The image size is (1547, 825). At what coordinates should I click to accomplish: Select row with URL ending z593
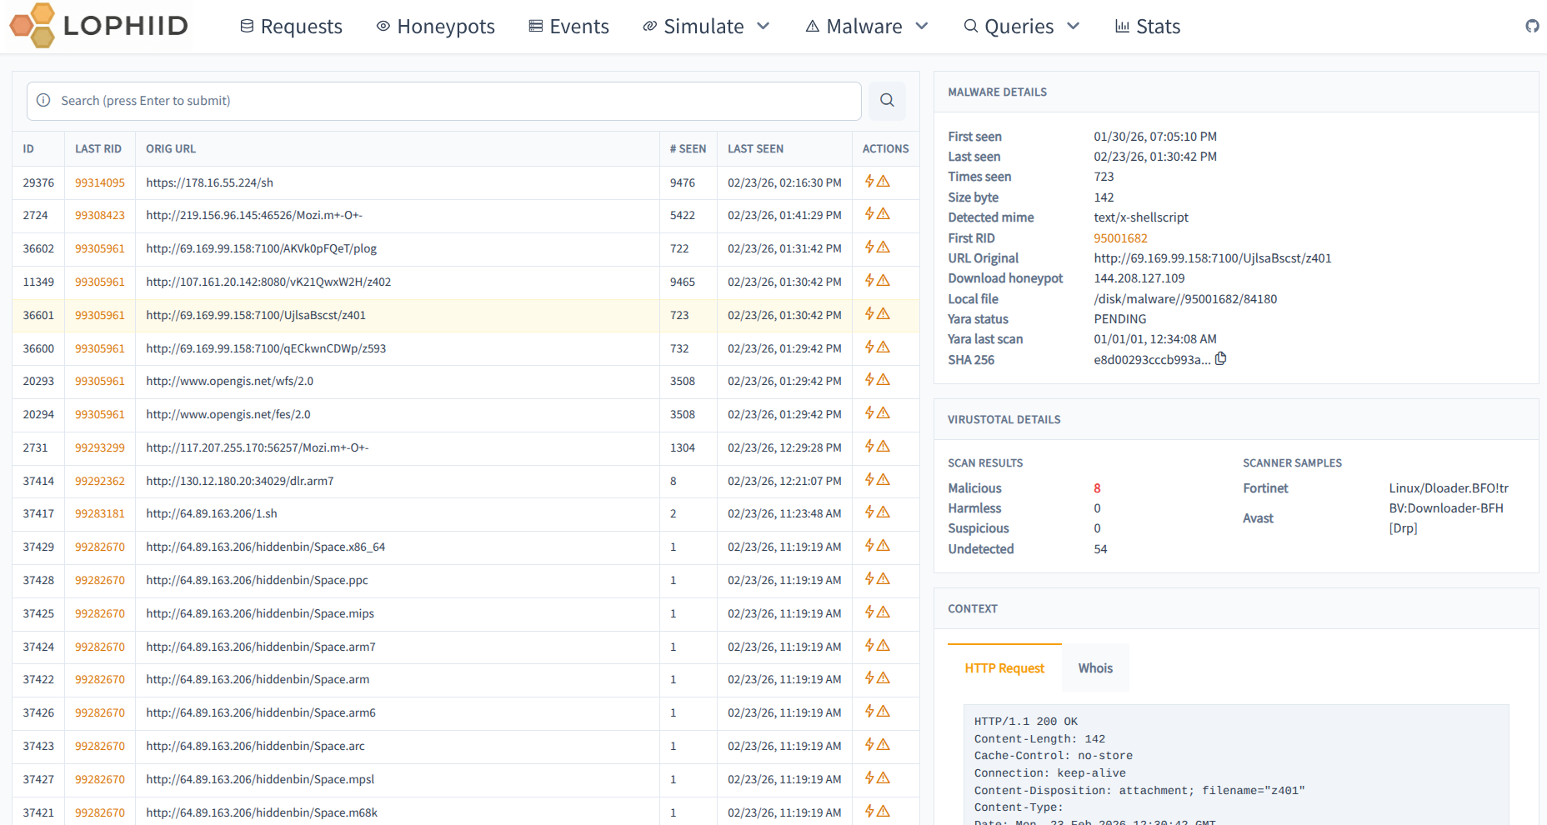pyautogui.click(x=465, y=348)
